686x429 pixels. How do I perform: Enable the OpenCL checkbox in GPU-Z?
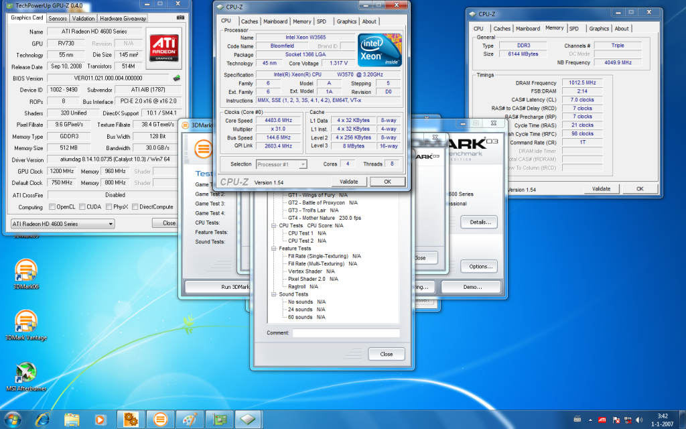(52, 206)
